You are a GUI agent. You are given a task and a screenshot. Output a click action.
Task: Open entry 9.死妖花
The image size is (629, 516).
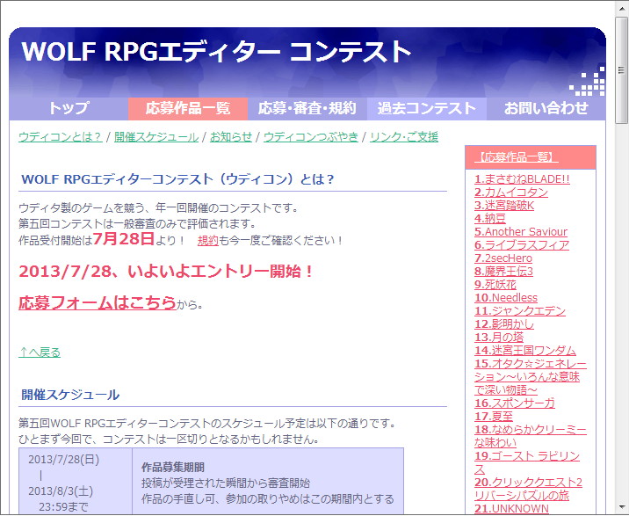click(x=495, y=285)
